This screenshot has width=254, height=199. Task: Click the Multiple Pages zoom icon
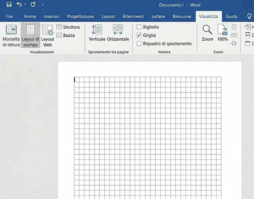click(234, 35)
